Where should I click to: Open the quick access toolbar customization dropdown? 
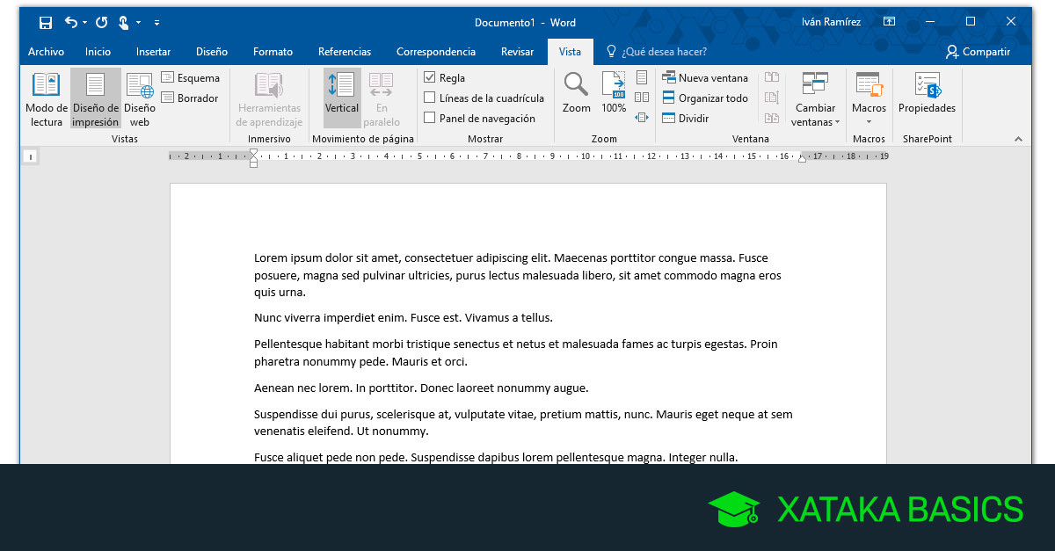[x=157, y=22]
